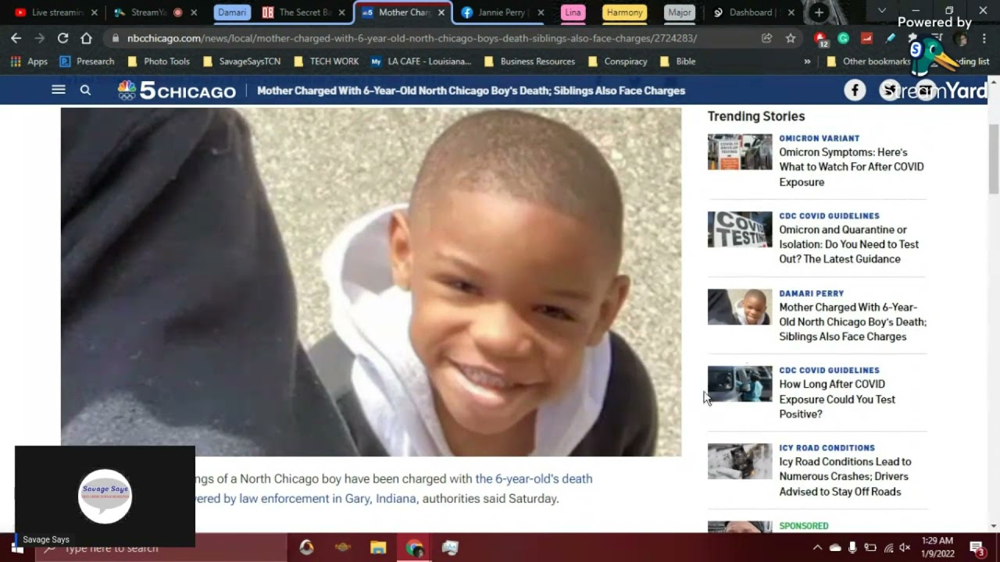Open the Icy Road Conditions story thumbnail

[x=740, y=461]
